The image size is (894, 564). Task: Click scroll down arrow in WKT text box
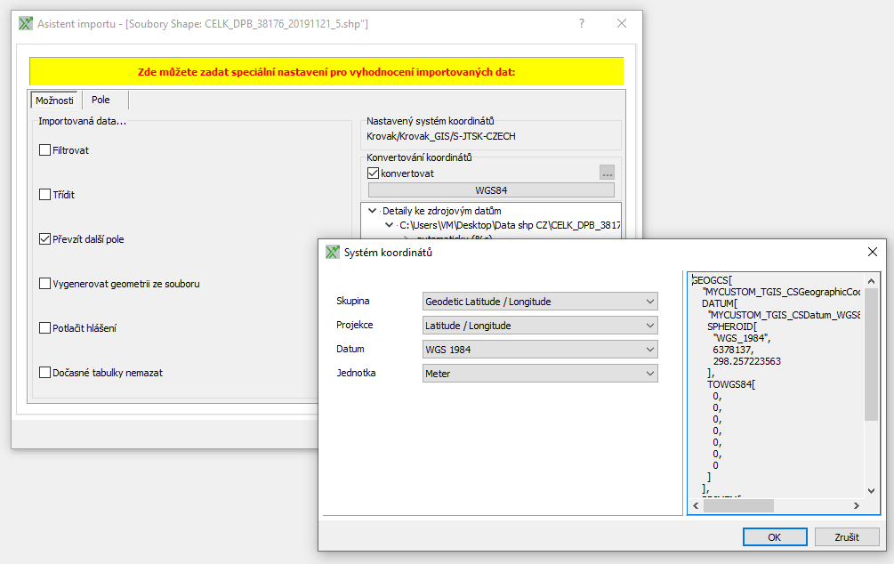click(x=871, y=490)
